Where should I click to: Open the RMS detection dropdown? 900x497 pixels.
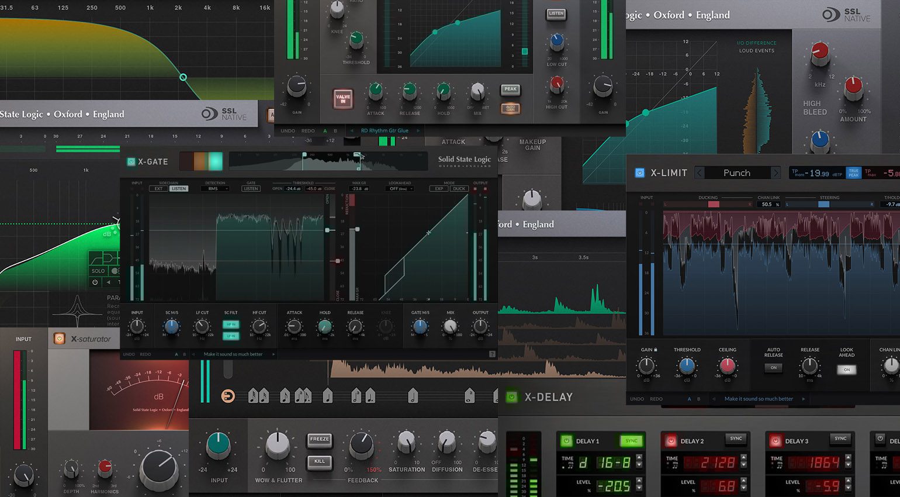pos(215,189)
